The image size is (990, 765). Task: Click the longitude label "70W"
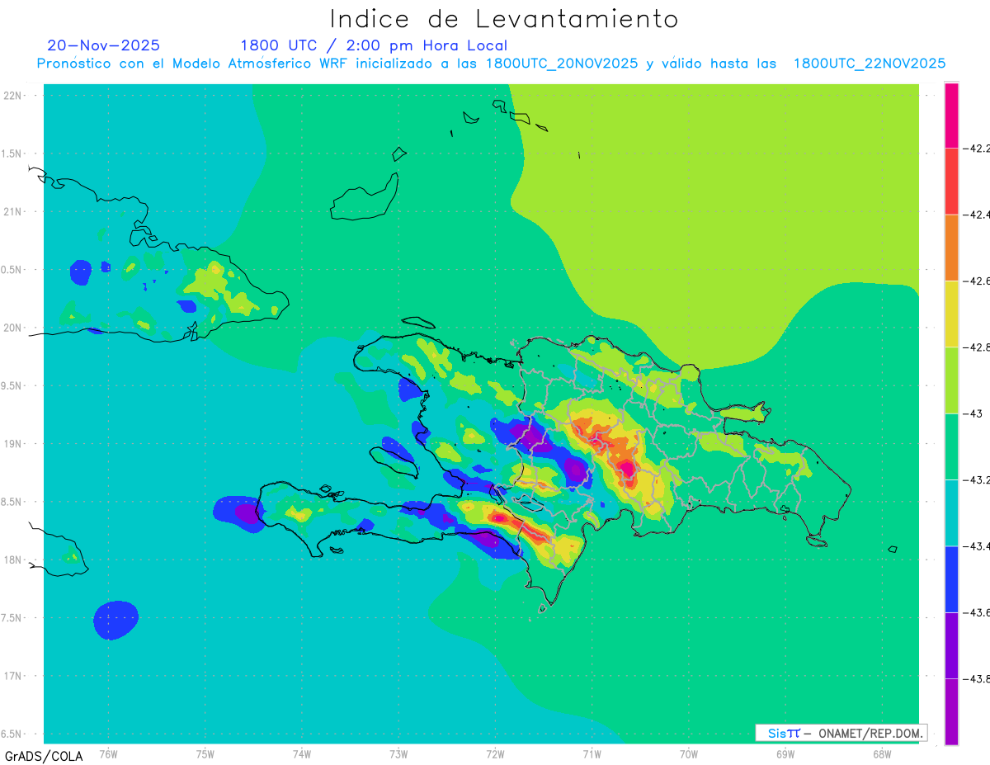(x=688, y=753)
